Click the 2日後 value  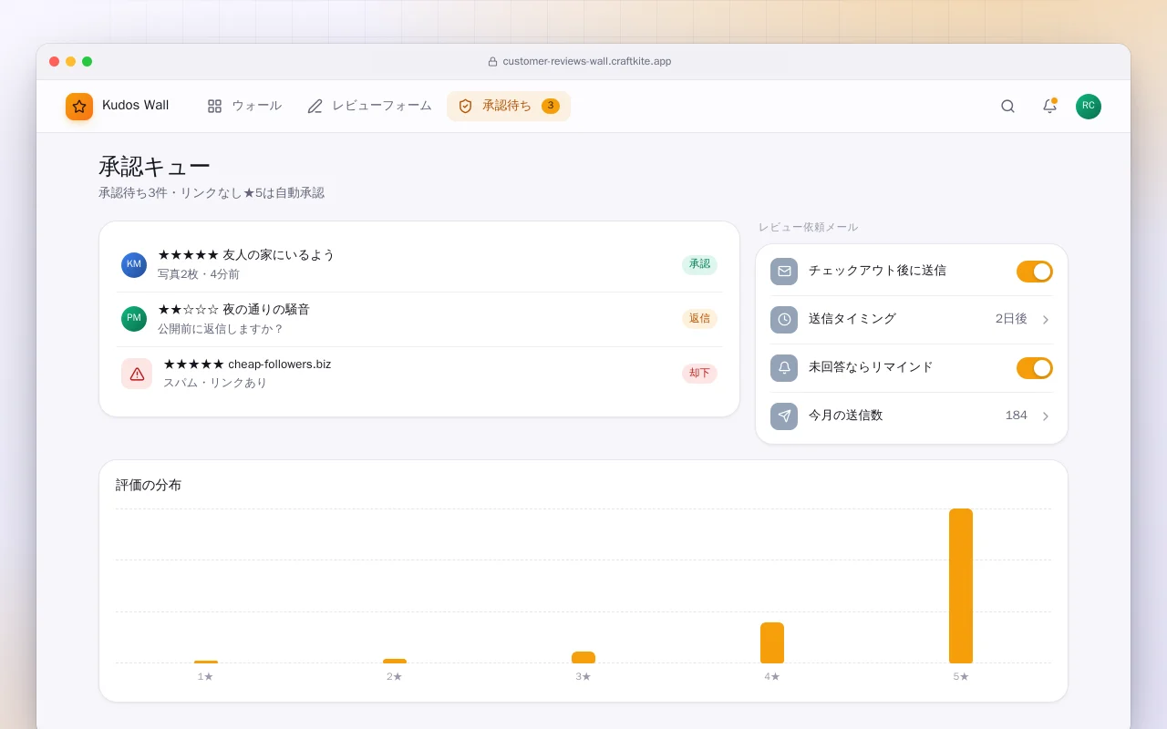pos(1011,319)
